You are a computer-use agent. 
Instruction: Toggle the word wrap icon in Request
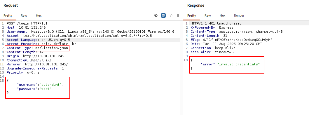(163, 15)
